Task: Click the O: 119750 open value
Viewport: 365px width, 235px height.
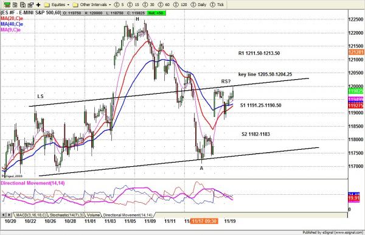Action: (x=72, y=13)
